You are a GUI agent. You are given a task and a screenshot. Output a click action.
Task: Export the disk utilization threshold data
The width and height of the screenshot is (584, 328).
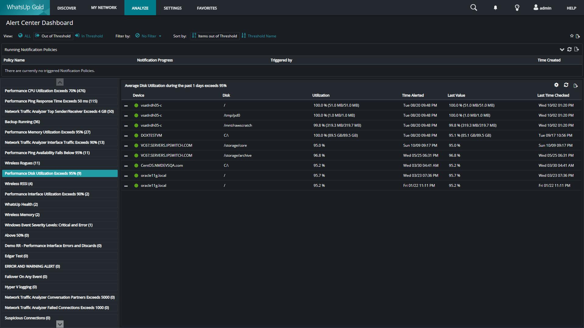(x=575, y=86)
